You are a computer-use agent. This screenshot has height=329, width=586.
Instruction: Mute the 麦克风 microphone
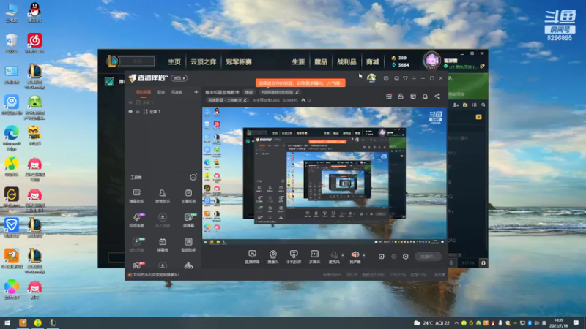click(x=334, y=257)
